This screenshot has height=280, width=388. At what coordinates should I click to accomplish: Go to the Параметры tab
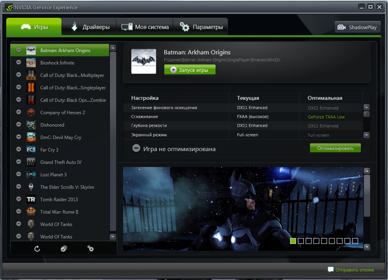pyautogui.click(x=201, y=27)
